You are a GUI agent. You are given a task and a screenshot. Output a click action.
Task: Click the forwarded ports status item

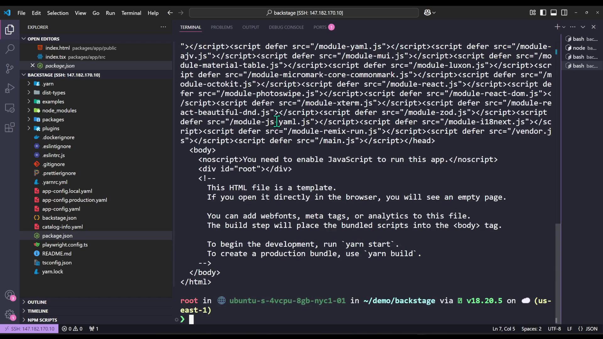[x=94, y=329]
